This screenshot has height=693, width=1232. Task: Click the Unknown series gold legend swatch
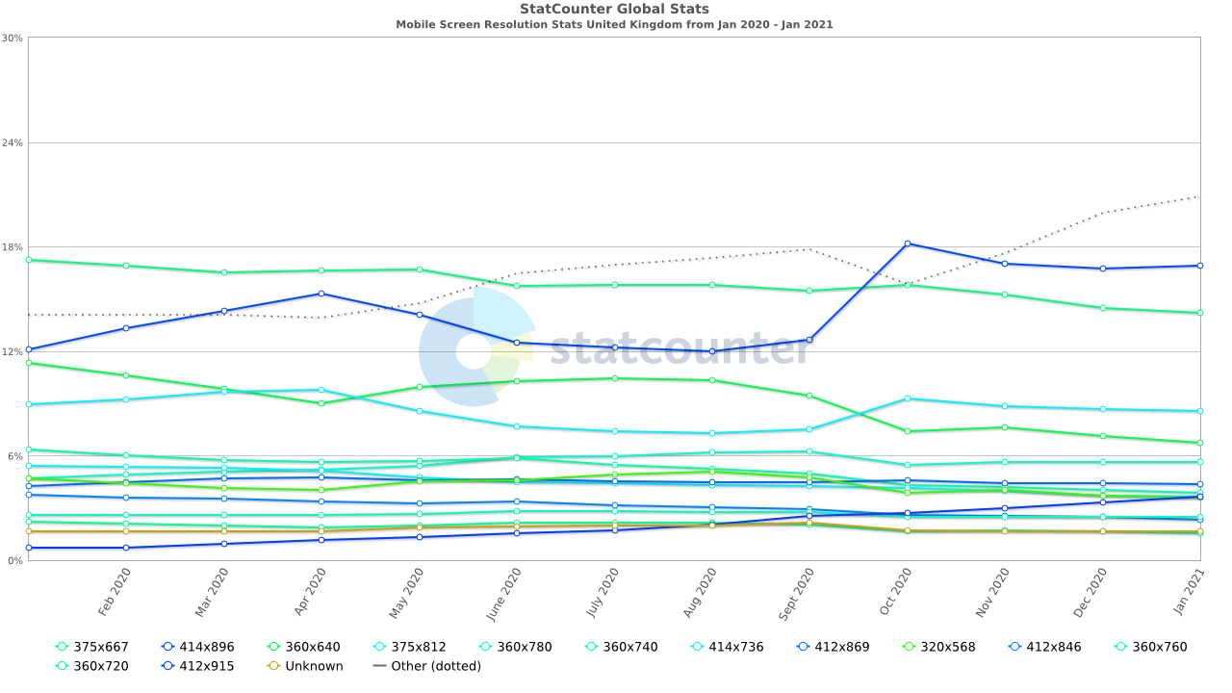pyautogui.click(x=274, y=666)
